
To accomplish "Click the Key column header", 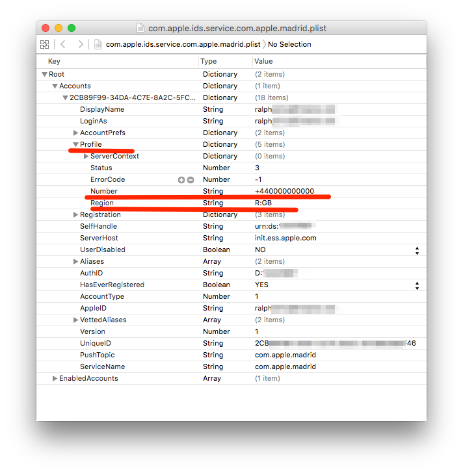I will point(54,61).
